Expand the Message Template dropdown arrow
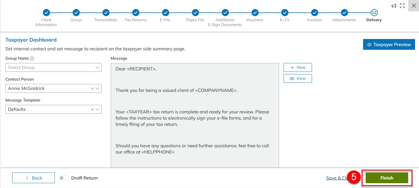 coord(97,109)
